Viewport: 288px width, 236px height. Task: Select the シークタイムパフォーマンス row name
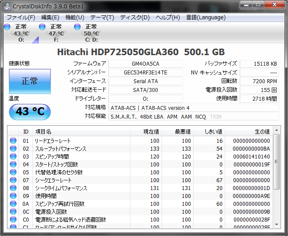(61, 188)
